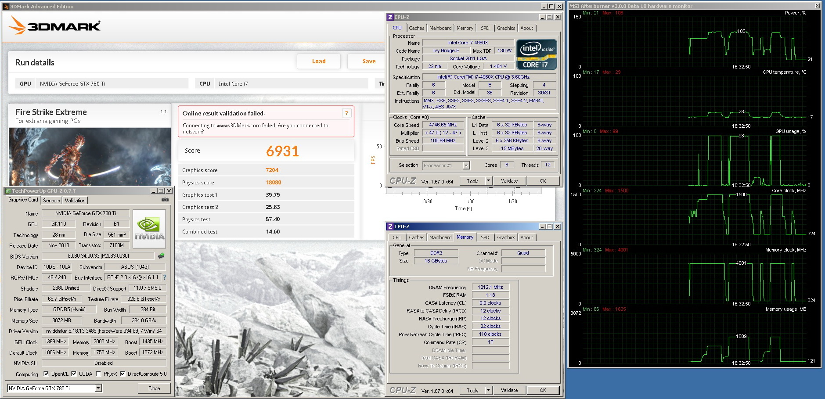The image size is (825, 399).
Task: Click OK in CPU-Z Memory window
Action: click(x=543, y=390)
